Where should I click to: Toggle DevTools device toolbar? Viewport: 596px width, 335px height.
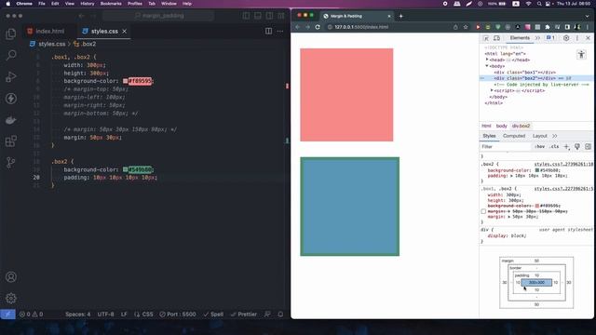[496, 38]
